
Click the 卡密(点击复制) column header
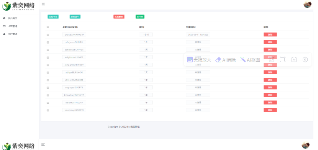point(70,27)
